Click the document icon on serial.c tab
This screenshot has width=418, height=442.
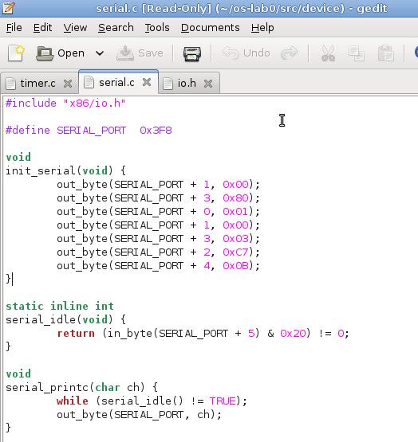(89, 82)
